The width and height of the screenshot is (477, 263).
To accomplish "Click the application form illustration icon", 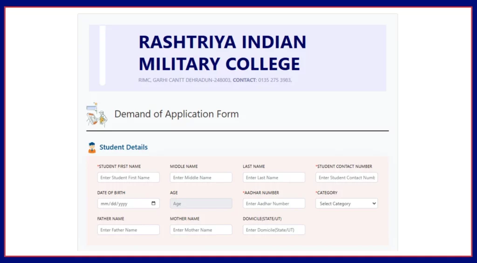I will tap(97, 114).
